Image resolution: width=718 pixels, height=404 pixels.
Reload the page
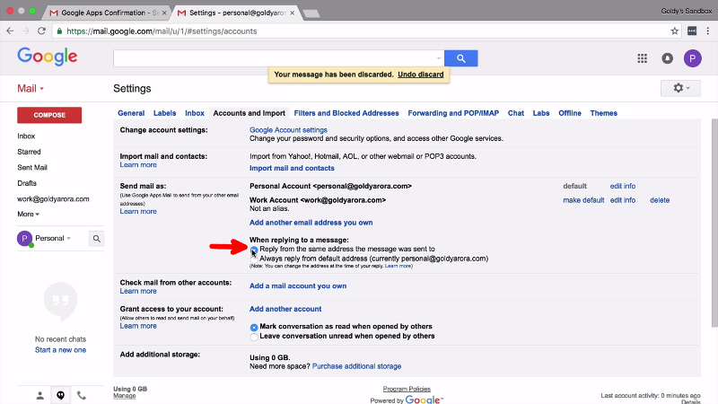click(x=41, y=31)
